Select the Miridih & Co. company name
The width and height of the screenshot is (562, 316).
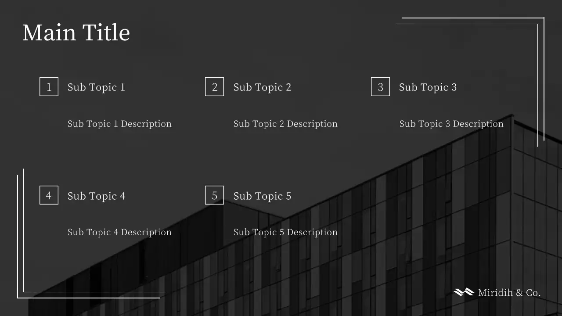coord(509,293)
